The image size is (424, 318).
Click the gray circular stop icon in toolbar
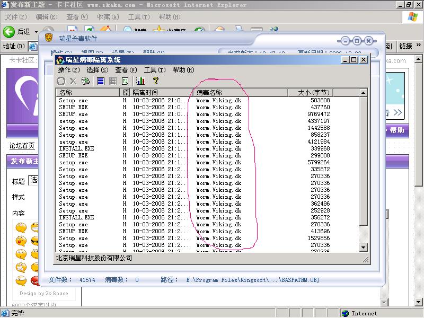pos(61,81)
